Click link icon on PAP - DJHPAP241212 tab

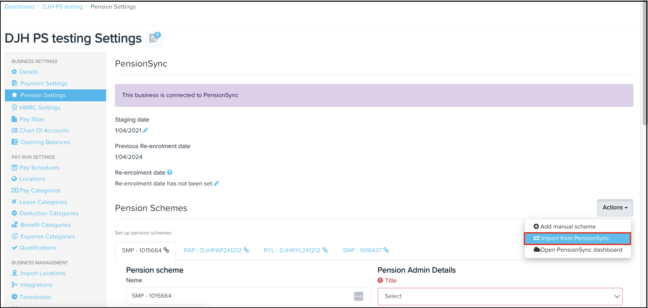pyautogui.click(x=246, y=250)
